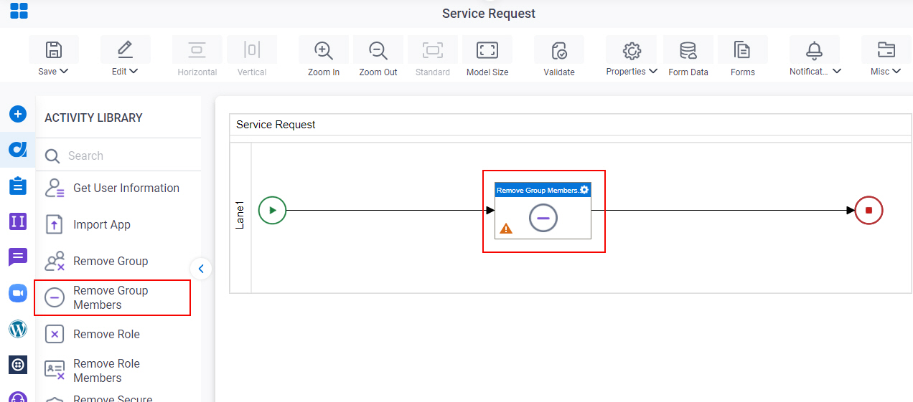Expand the Edit dropdown arrow
Viewport: 913px width, 402px height.
point(134,71)
